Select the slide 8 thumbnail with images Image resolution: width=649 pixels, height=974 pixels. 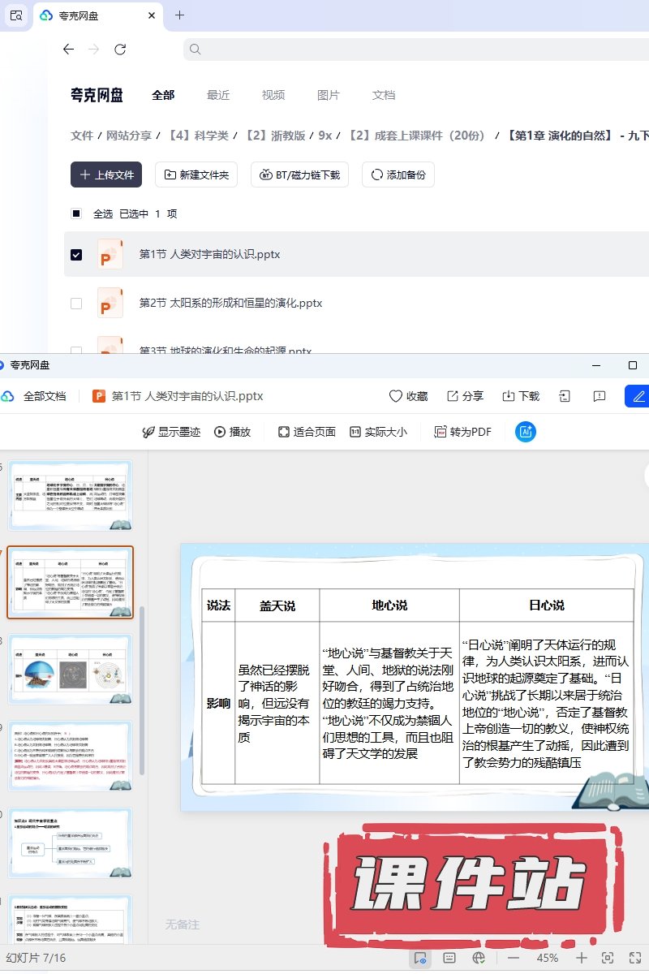[x=71, y=670]
